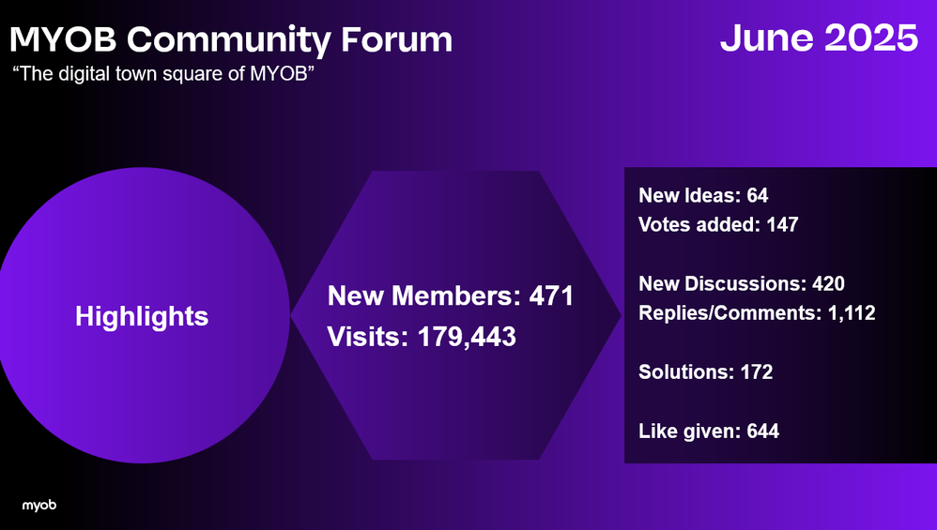This screenshot has height=530, width=937.
Task: Click the word Forum in the heading
Action: 396,40
